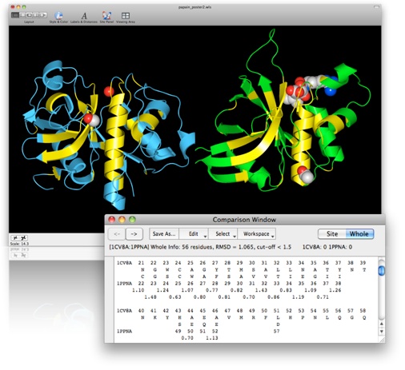This screenshot has width=405, height=370.
Task: Show the Site Panel
Action: [106, 18]
